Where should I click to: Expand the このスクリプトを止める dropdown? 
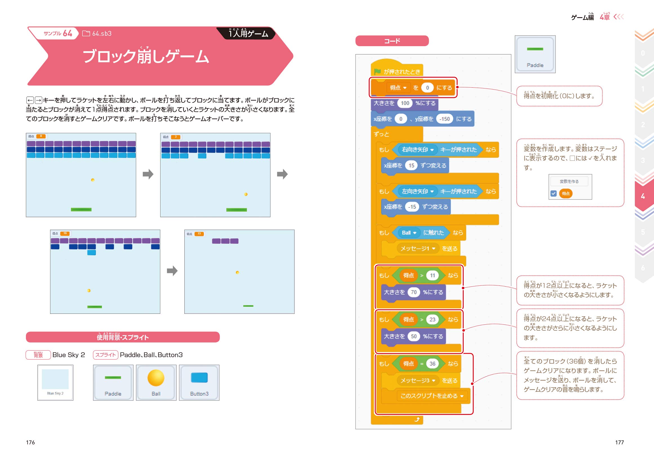pos(462,396)
